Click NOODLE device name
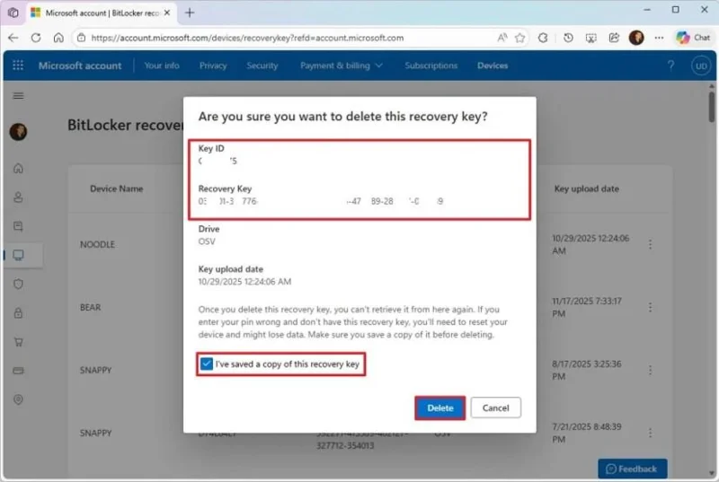Screen dimensions: 719x482 (97, 244)
